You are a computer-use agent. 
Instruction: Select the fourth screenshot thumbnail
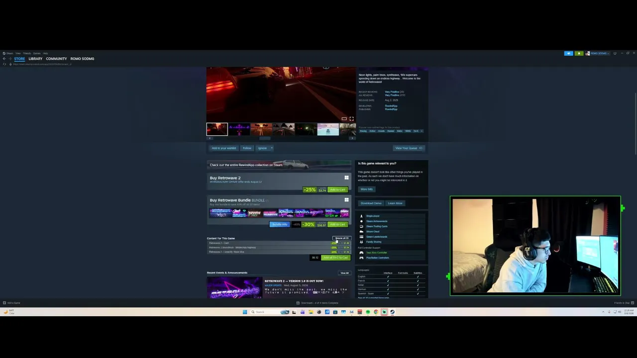pyautogui.click(x=284, y=129)
